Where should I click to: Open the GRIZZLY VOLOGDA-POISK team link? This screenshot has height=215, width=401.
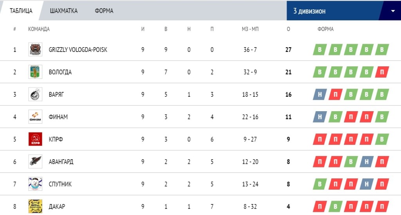78,50
